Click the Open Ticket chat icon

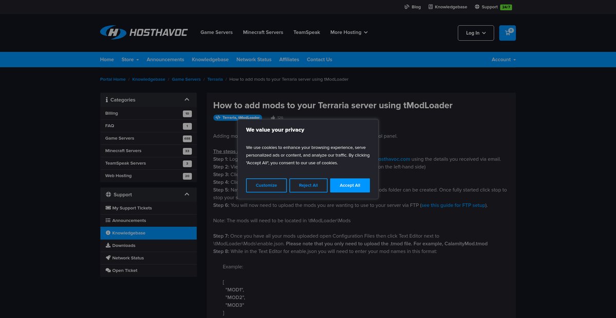(x=108, y=270)
